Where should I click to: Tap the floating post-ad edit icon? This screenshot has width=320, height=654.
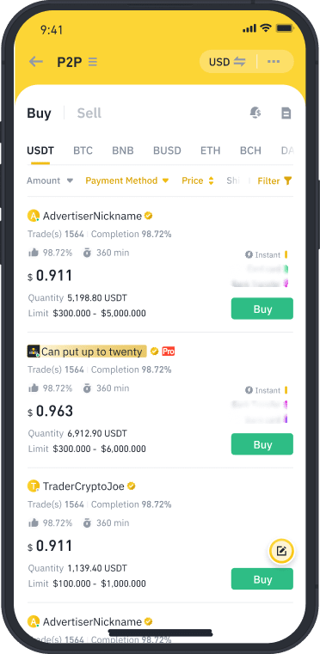coord(281,552)
